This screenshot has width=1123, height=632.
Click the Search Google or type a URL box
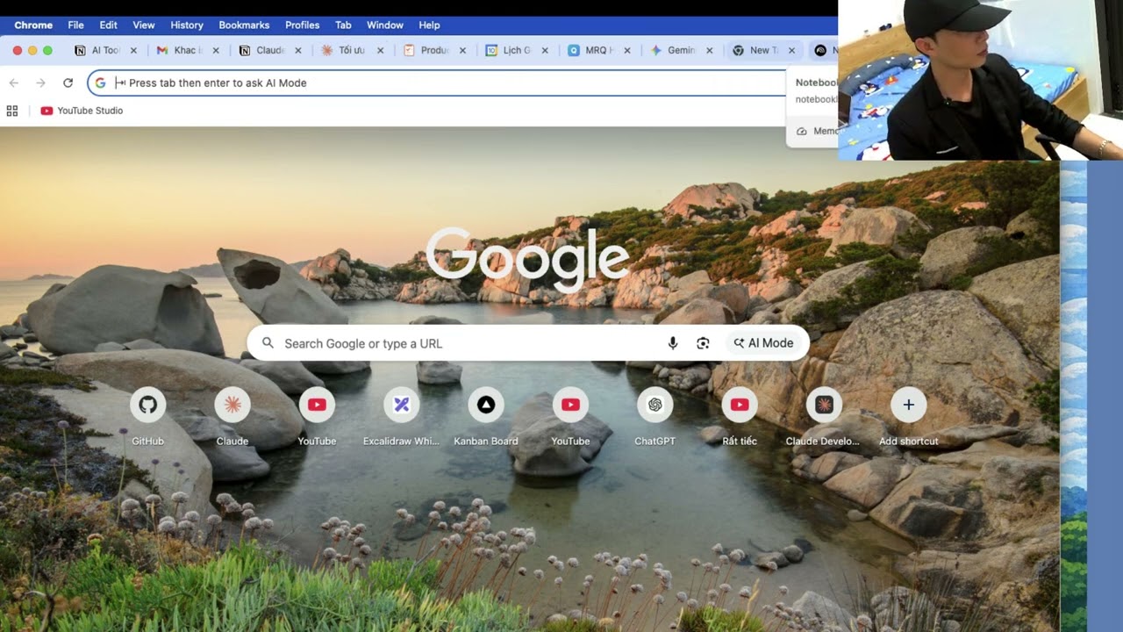click(x=528, y=343)
